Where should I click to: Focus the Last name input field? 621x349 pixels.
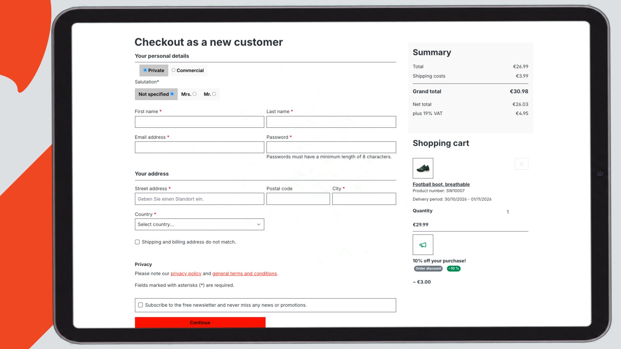coord(331,122)
